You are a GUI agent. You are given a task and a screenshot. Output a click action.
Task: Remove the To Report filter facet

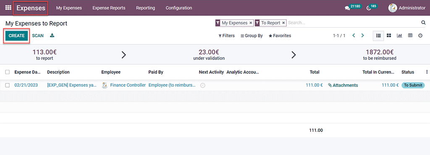(283, 23)
